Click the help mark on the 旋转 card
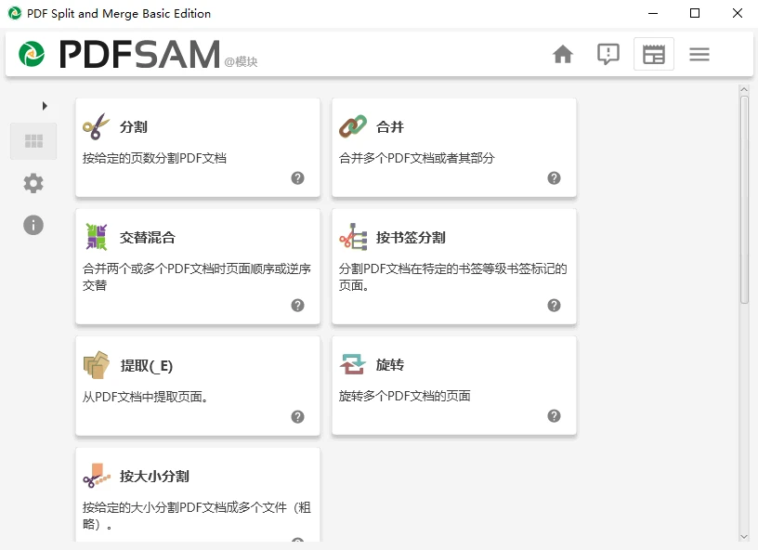The image size is (758, 550). tap(555, 417)
